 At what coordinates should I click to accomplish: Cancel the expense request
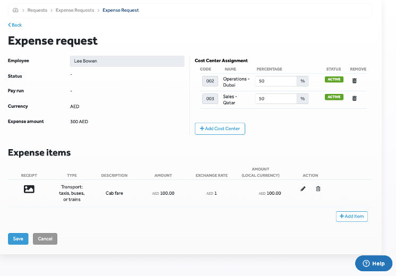pos(45,239)
